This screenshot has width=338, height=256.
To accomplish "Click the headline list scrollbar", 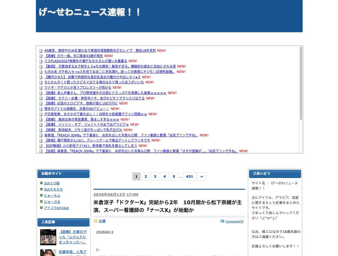I will coord(301,83).
